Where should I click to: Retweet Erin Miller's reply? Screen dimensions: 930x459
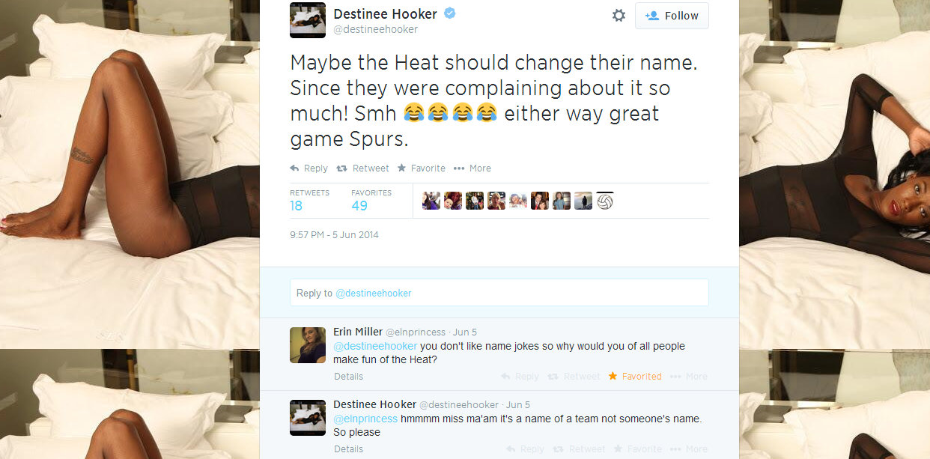pos(574,377)
